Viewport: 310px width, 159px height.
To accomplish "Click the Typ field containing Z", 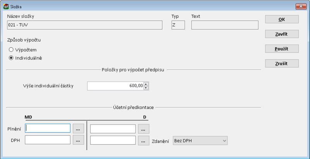I will tap(178, 25).
